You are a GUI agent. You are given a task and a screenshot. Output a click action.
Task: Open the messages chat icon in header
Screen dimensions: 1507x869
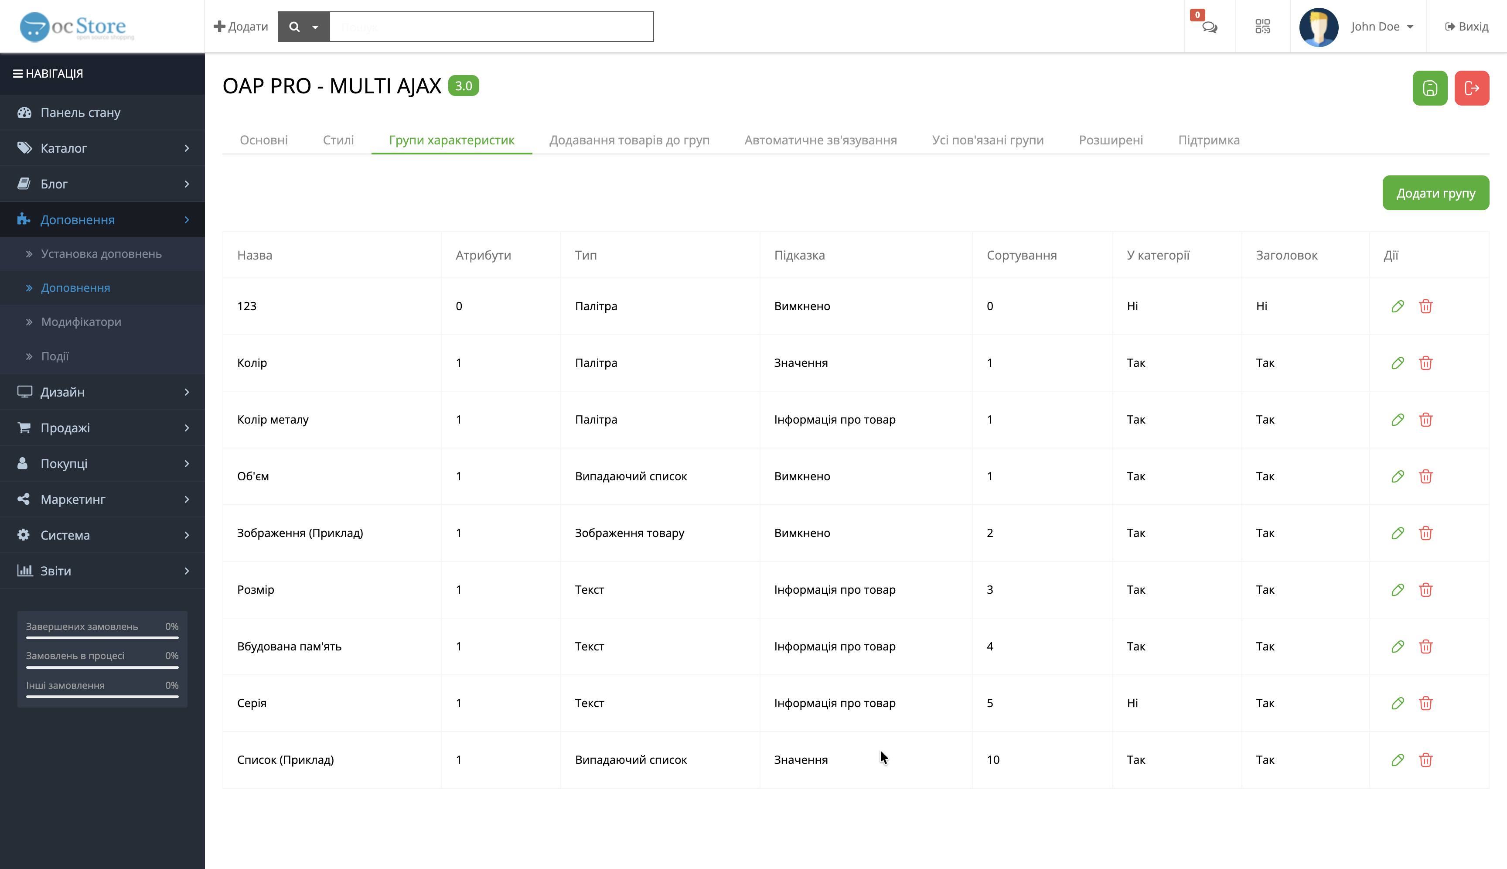1209,27
